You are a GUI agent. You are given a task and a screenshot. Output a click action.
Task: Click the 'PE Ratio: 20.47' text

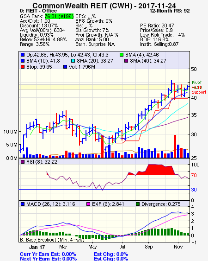coord(157,25)
